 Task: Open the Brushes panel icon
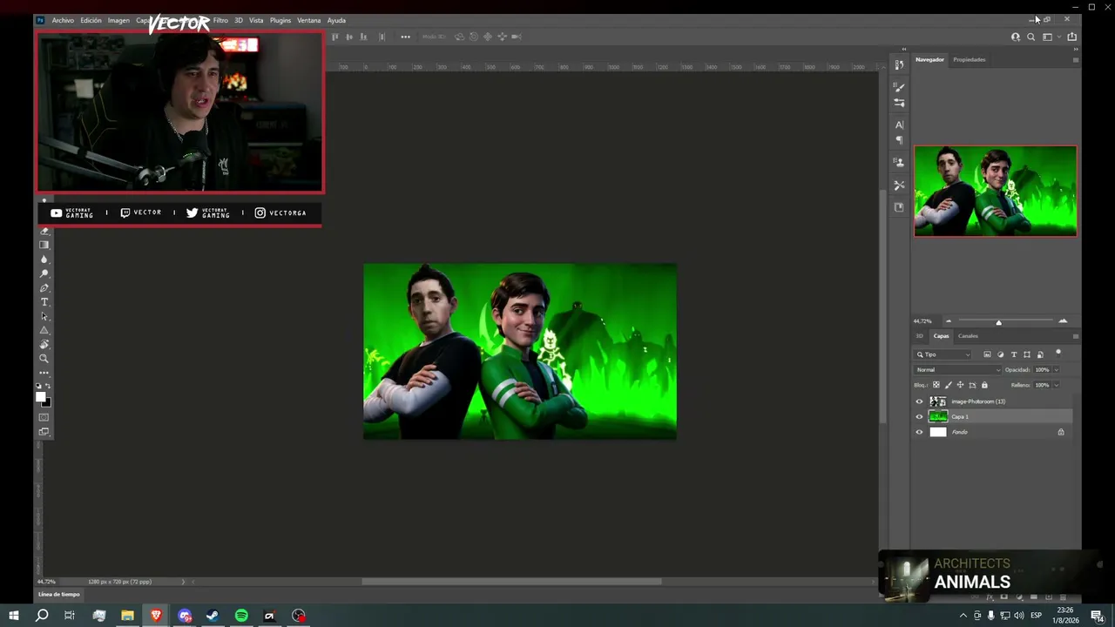click(x=899, y=87)
